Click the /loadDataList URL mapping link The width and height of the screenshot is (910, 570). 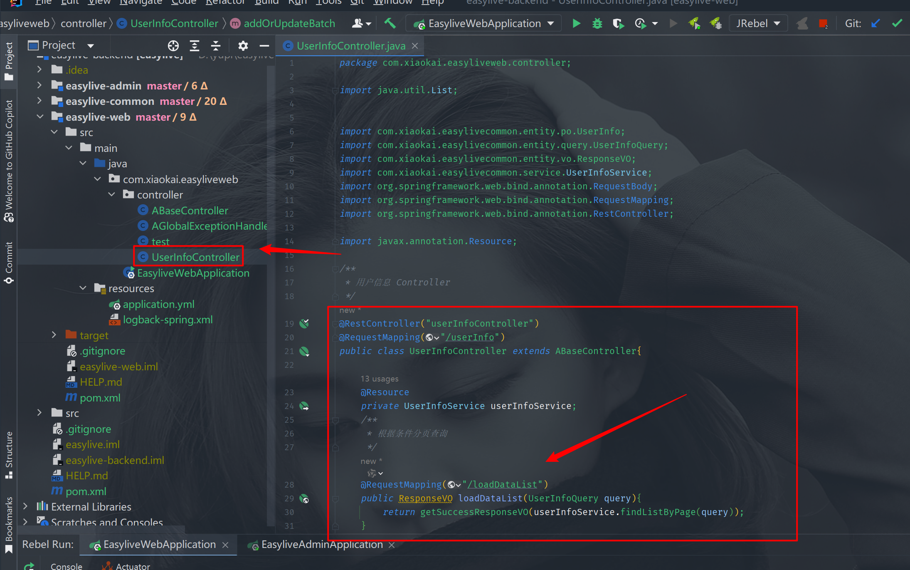(x=502, y=484)
